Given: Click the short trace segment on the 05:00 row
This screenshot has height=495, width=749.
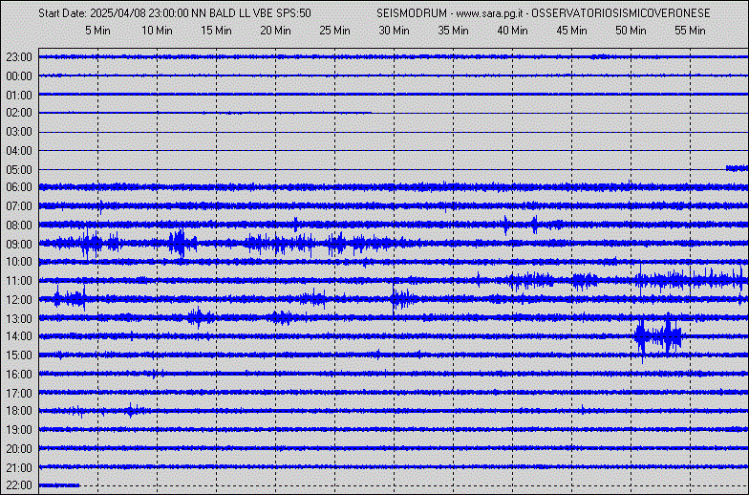Looking at the screenshot, I should click(x=737, y=168).
